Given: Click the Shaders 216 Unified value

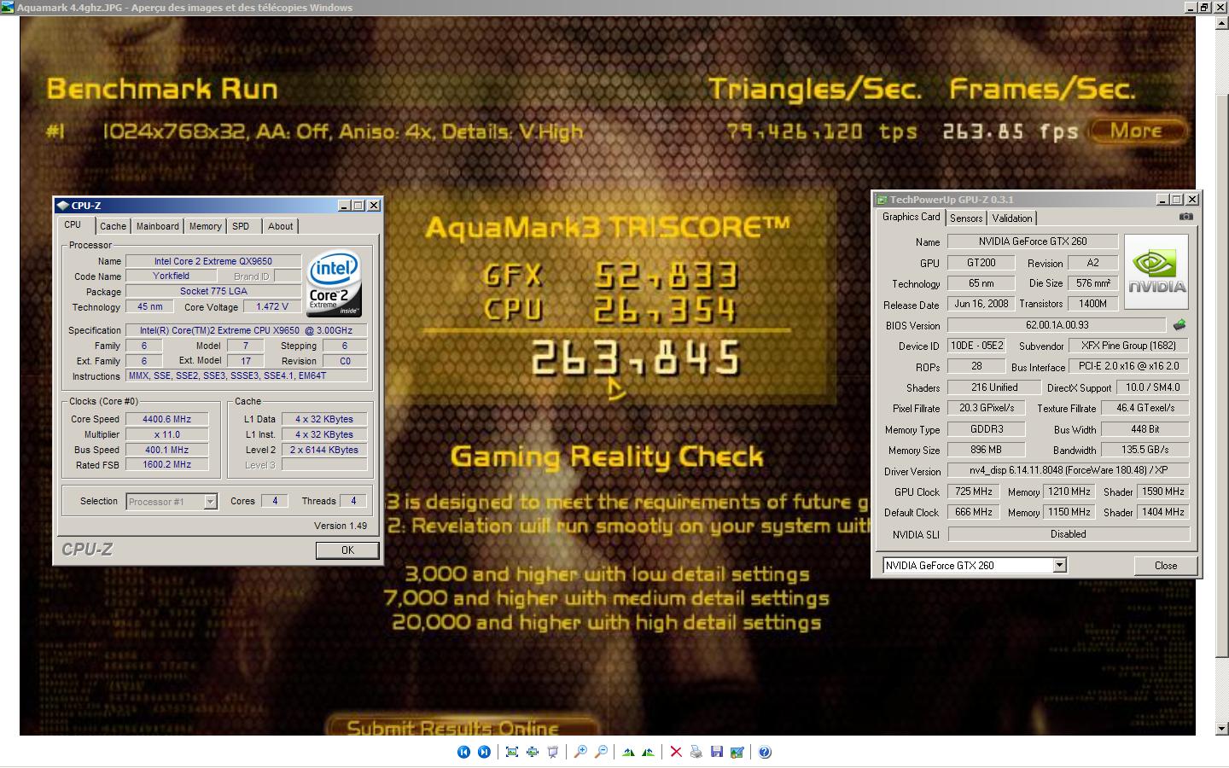Looking at the screenshot, I should (994, 387).
